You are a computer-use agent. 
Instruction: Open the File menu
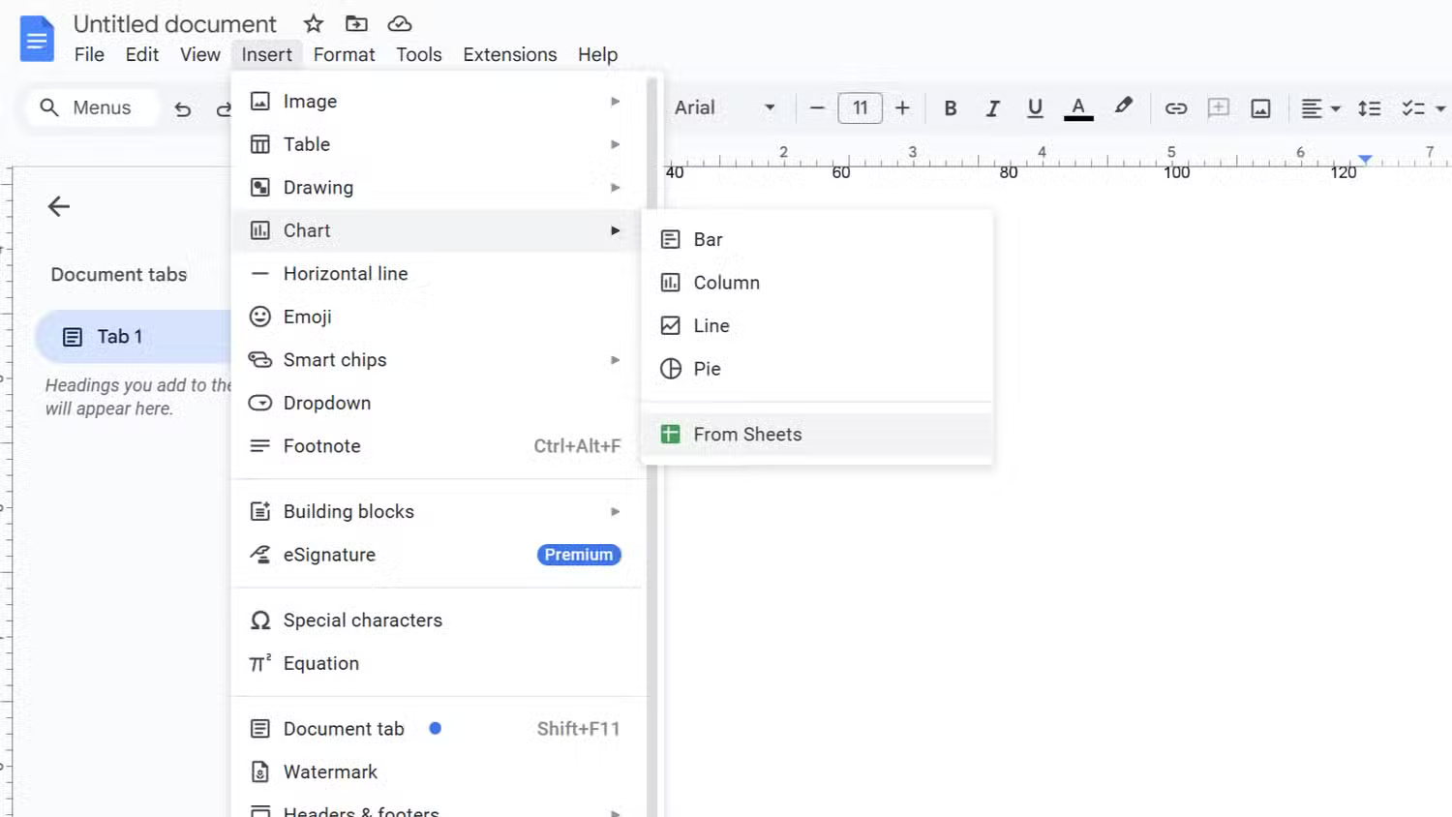click(x=89, y=54)
